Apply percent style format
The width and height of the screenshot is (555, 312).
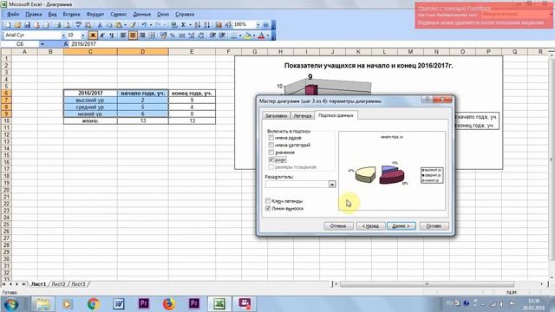(x=173, y=36)
